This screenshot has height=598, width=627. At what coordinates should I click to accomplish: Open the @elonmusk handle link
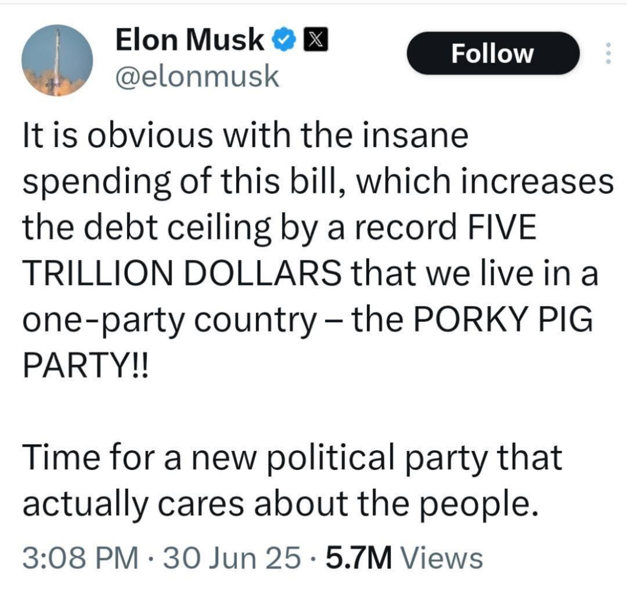point(197,77)
